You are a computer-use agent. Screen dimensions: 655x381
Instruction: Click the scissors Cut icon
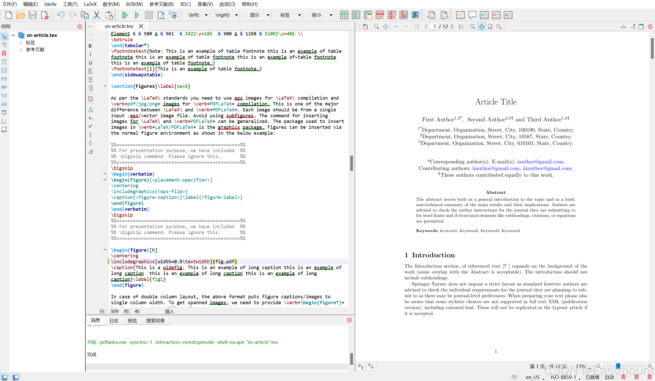click(x=97, y=15)
